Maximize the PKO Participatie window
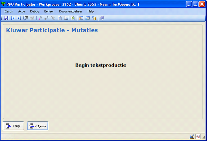Viewport: 207px width, 141px height. [x=196, y=4]
